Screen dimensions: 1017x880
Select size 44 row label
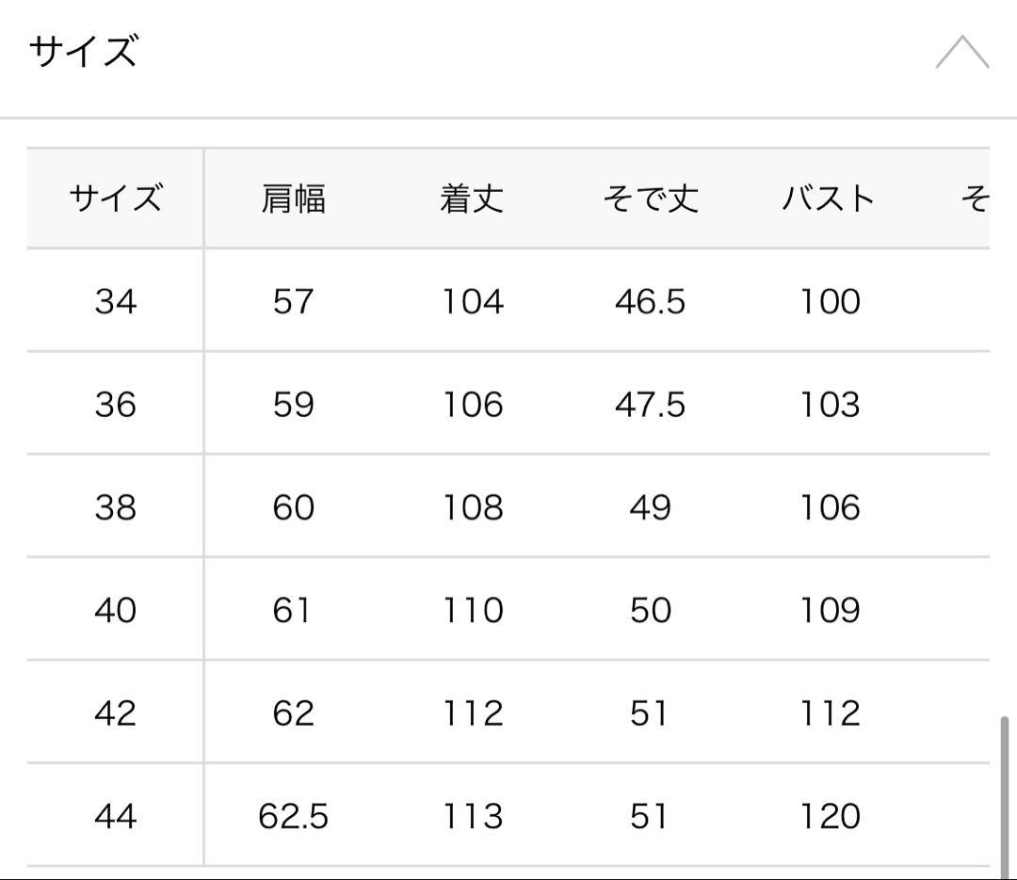[115, 815]
